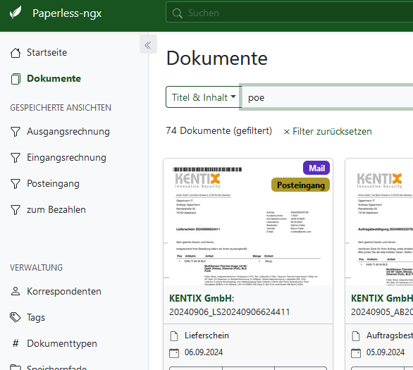The image size is (413, 370).
Task: Click calendar icon beside 05.09.2024
Action: point(356,353)
